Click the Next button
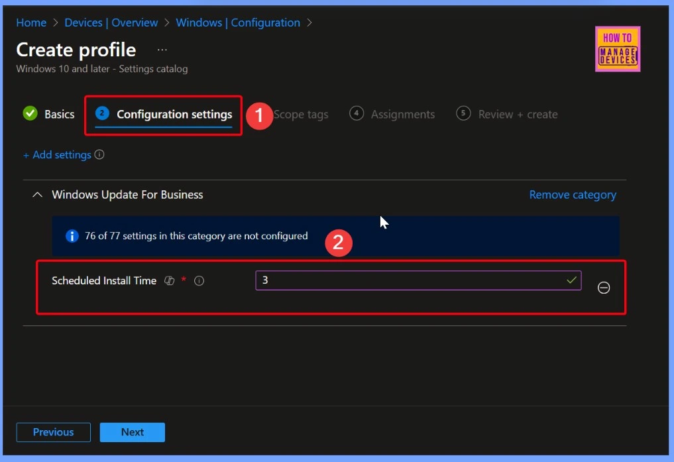Viewport: 674px width, 462px height. point(133,432)
